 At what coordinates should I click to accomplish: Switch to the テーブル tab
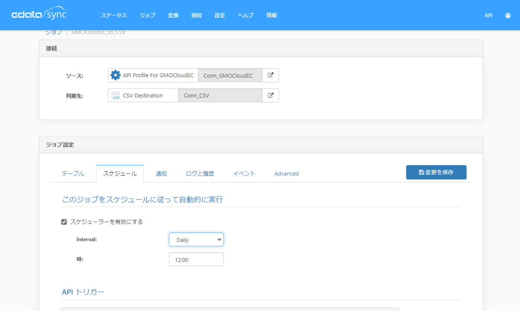pos(73,174)
